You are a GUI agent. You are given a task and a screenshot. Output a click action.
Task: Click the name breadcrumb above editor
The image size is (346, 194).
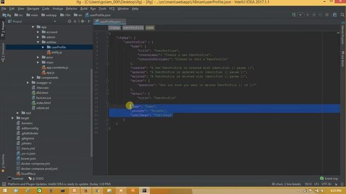pyautogui.click(x=150, y=27)
